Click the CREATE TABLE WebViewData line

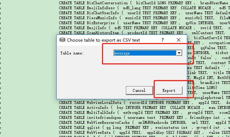[144, 132]
